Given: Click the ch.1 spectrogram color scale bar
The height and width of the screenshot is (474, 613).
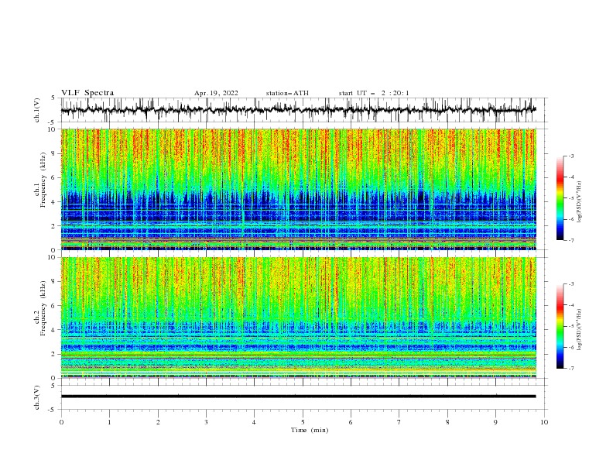Looking at the screenshot, I should [x=560, y=198].
